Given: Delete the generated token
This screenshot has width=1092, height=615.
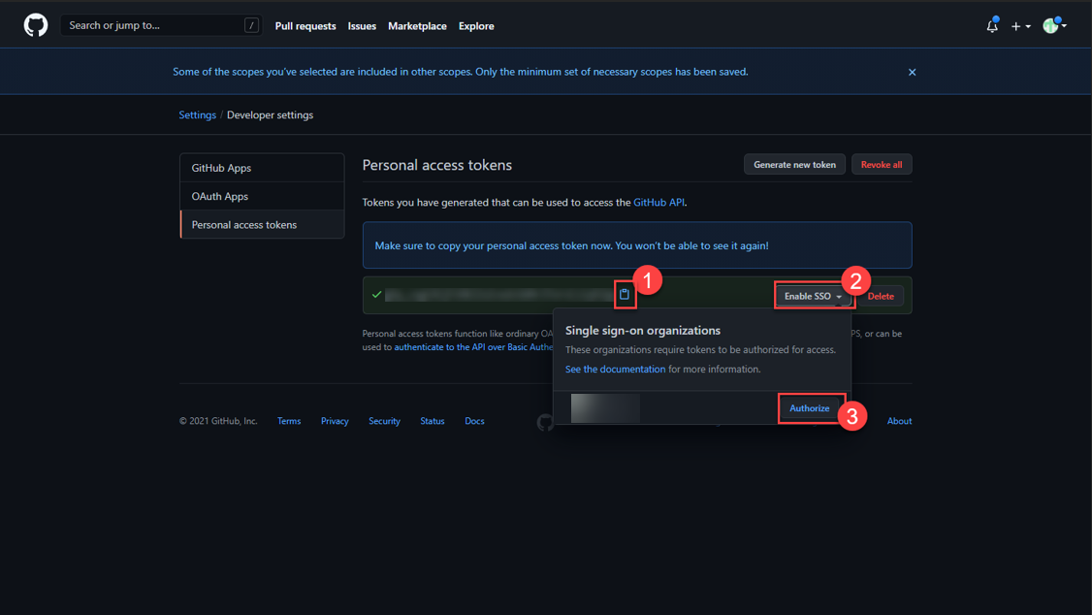Looking at the screenshot, I should coord(881,296).
